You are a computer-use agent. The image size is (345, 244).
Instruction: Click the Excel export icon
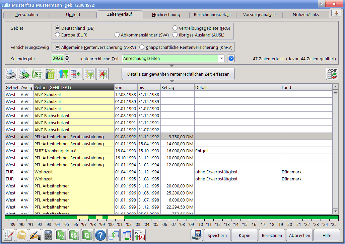(x=37, y=74)
